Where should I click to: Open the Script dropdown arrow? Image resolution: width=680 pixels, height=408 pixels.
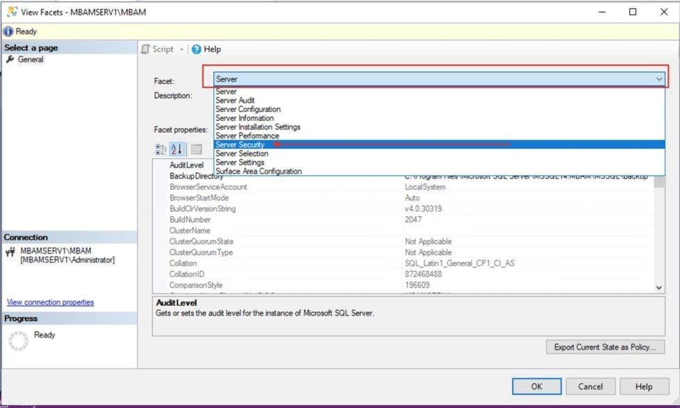click(x=182, y=49)
